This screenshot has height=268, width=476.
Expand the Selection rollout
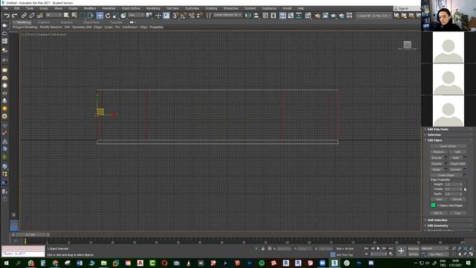448,135
